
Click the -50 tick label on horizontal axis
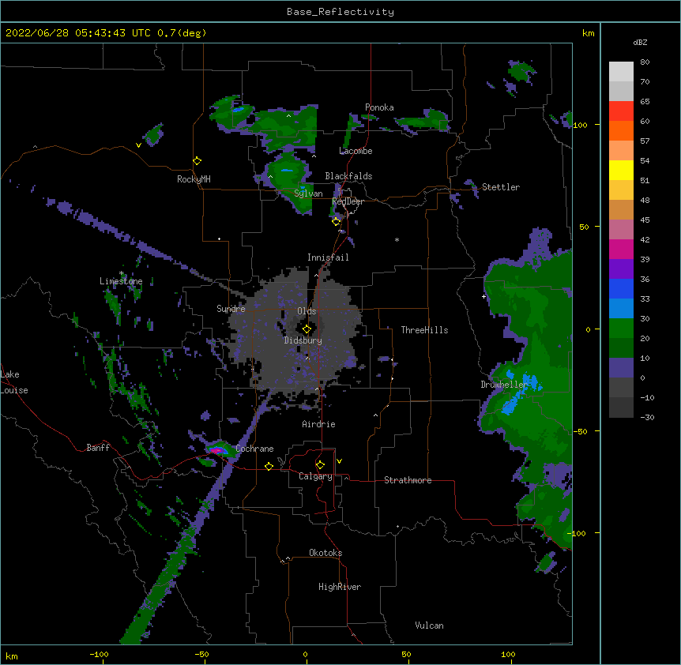coord(201,654)
